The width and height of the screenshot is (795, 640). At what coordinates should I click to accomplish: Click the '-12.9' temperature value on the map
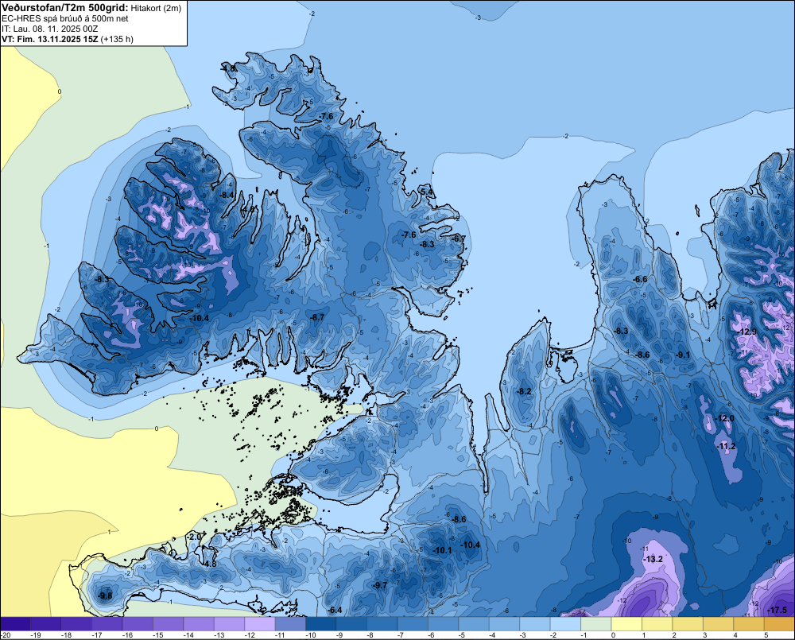pyautogui.click(x=747, y=332)
